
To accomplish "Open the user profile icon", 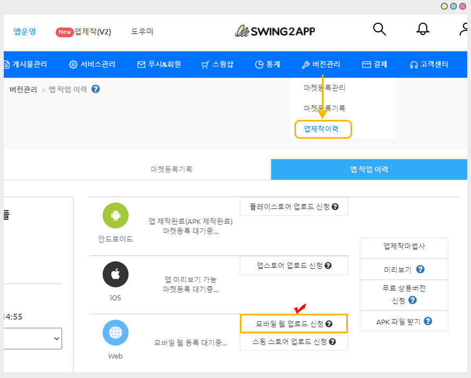I will (463, 29).
